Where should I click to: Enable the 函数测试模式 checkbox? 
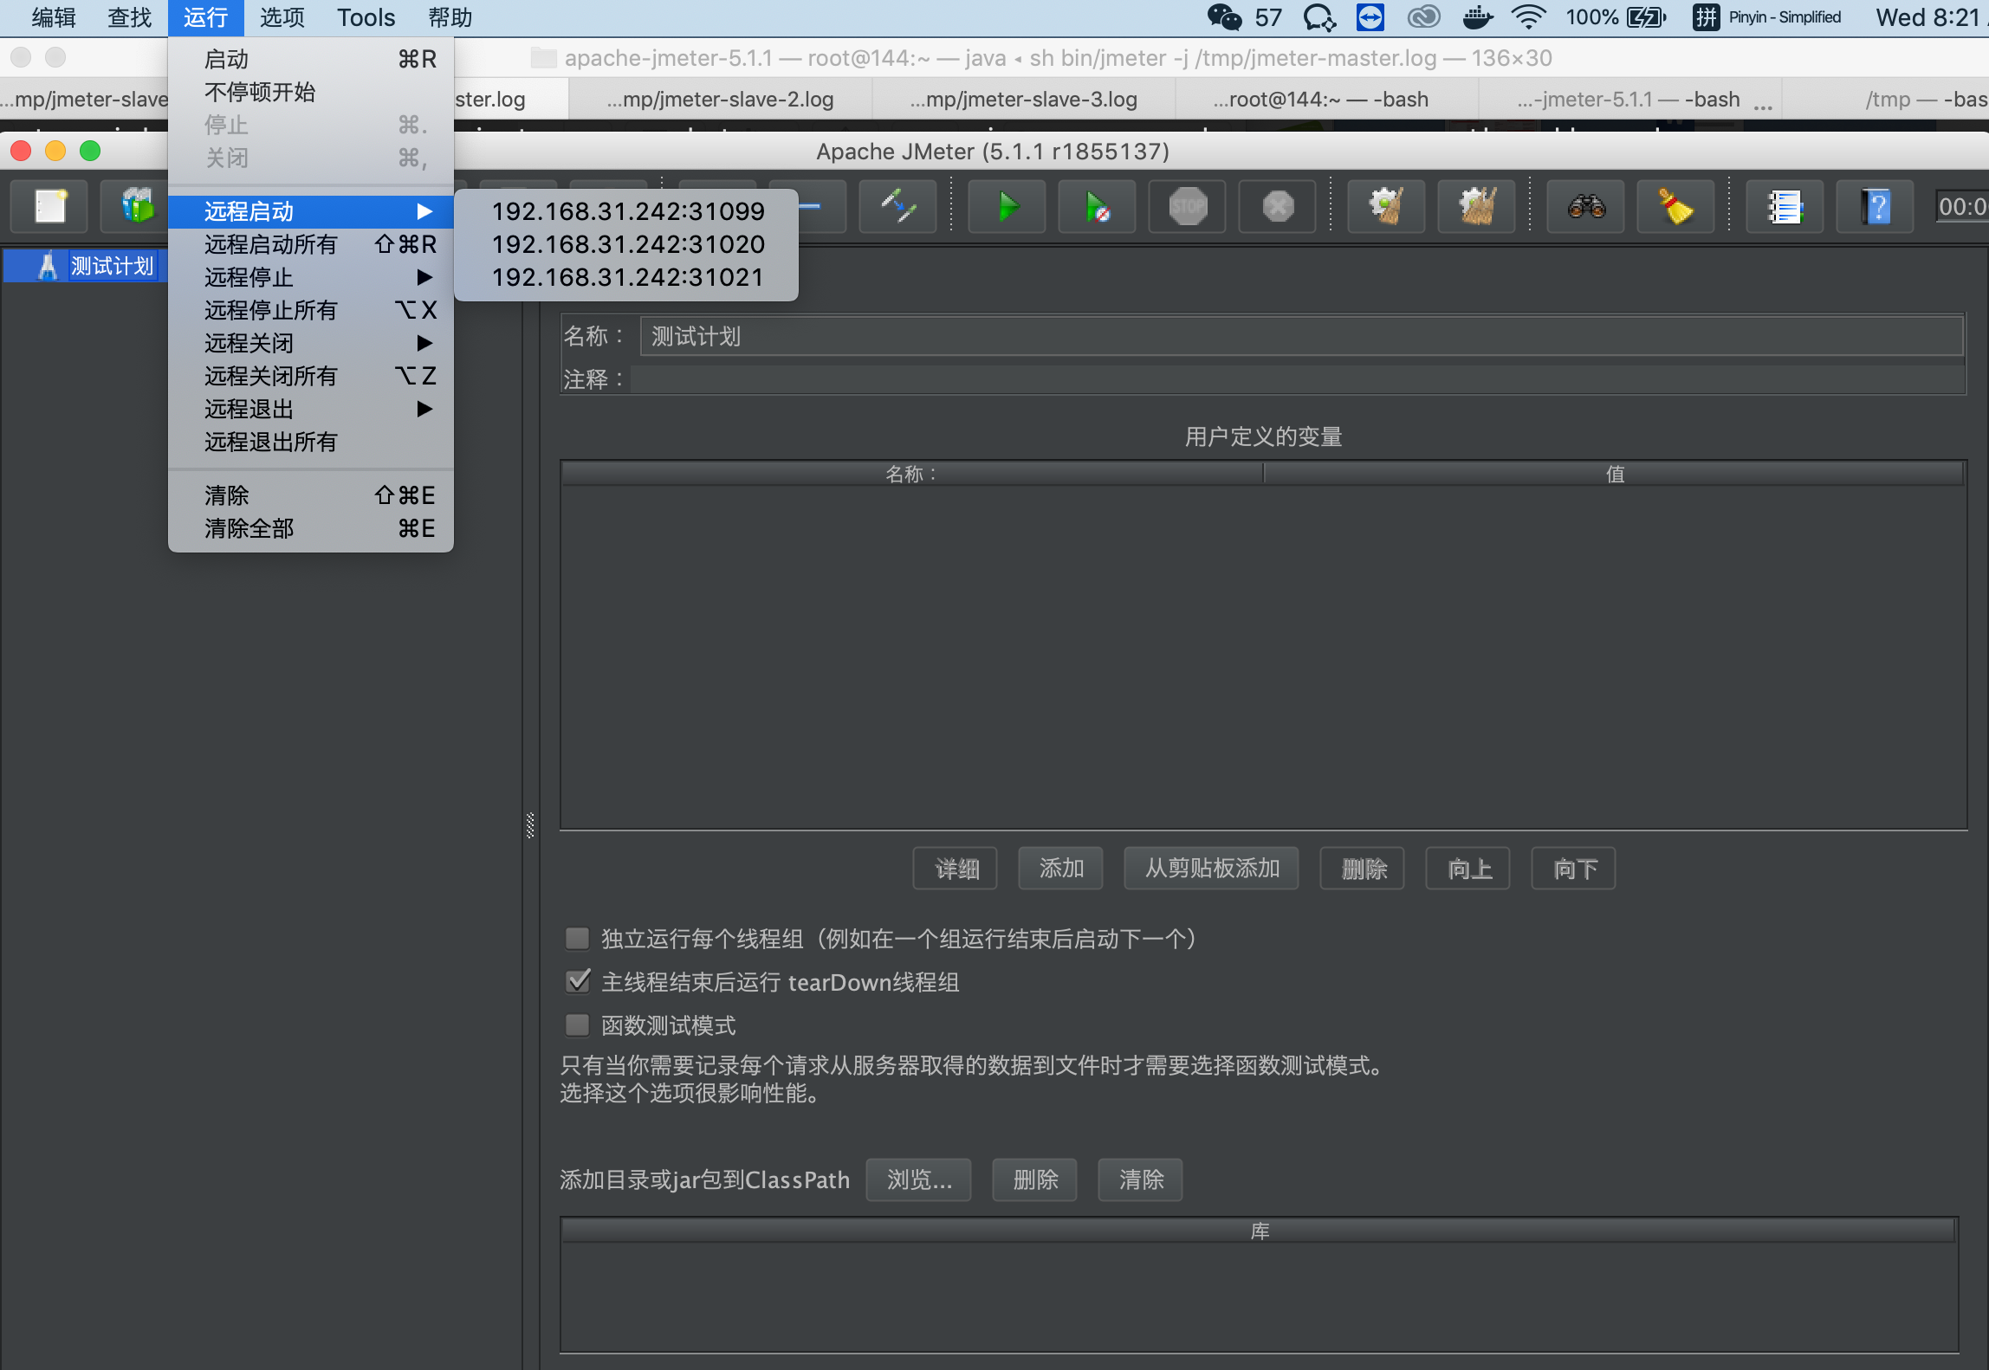(x=577, y=1025)
